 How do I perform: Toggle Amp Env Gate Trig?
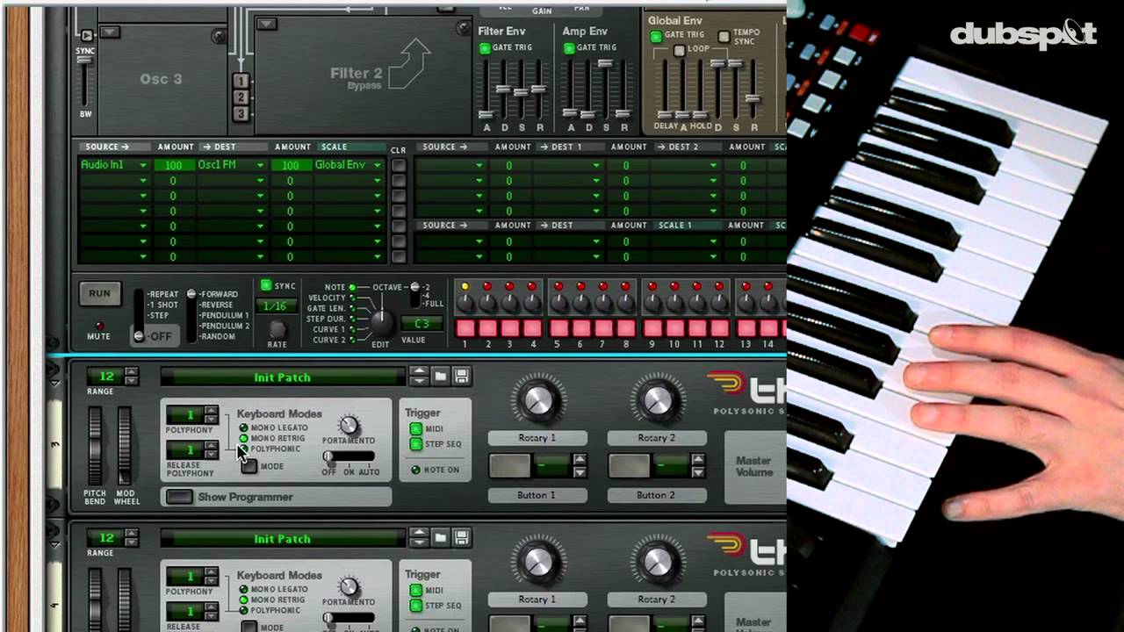(x=569, y=47)
